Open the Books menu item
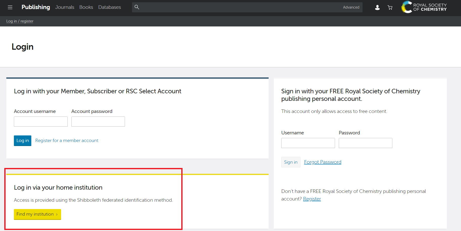The width and height of the screenshot is (461, 231). click(86, 7)
